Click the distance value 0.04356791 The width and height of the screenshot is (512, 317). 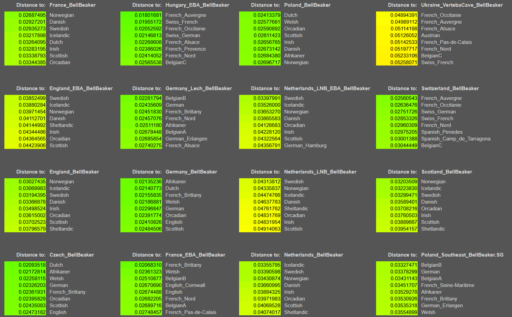click(x=267, y=146)
